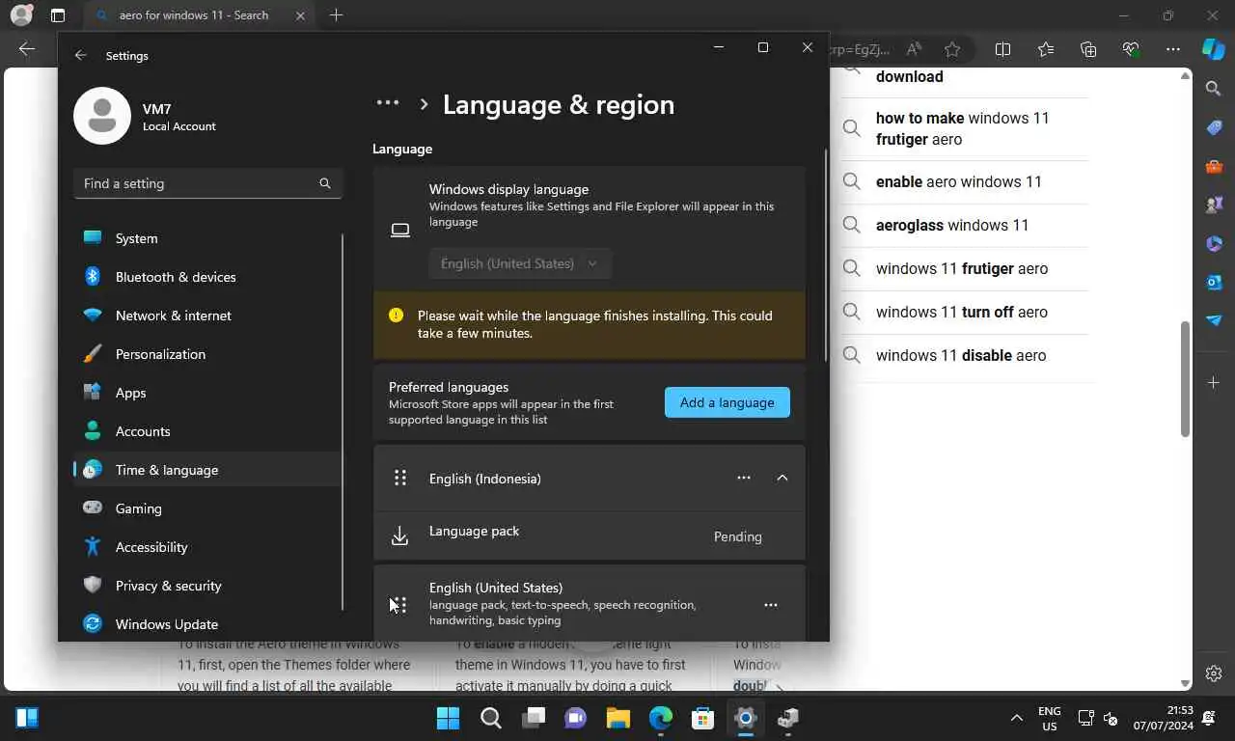Click the breadcrumb ellipsis before Language & region
Viewport: 1235px width, 741px height.
coord(388,103)
